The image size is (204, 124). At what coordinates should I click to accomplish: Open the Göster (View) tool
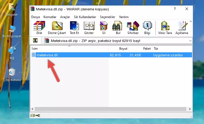89,28
